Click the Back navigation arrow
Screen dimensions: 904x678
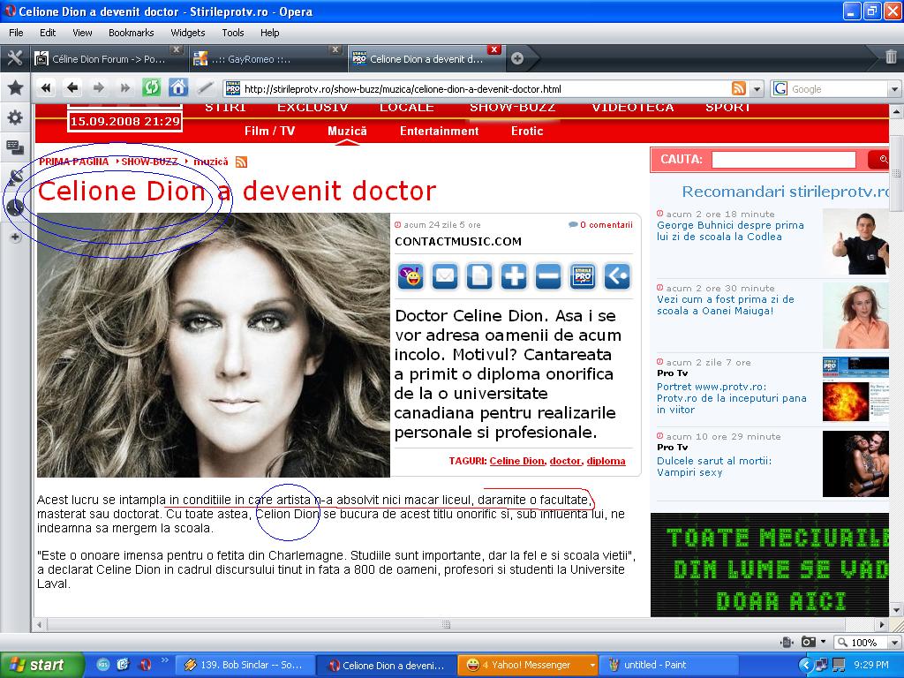coord(72,87)
